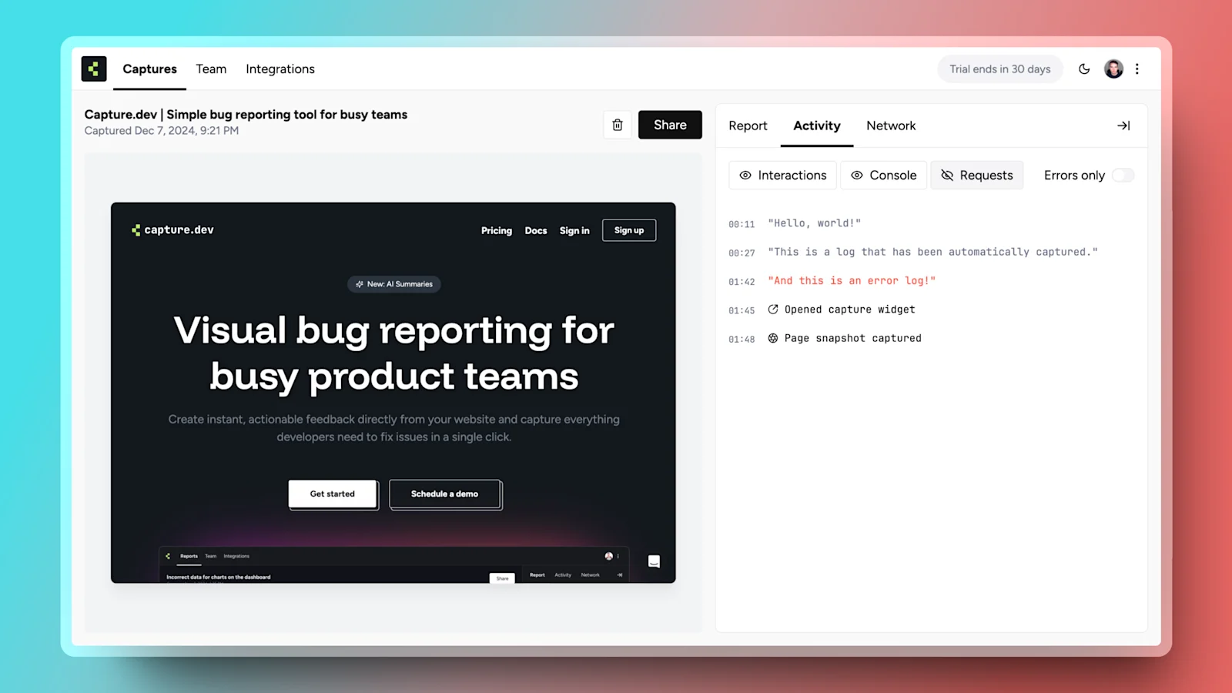Open the three-dot more options menu

(x=1137, y=69)
